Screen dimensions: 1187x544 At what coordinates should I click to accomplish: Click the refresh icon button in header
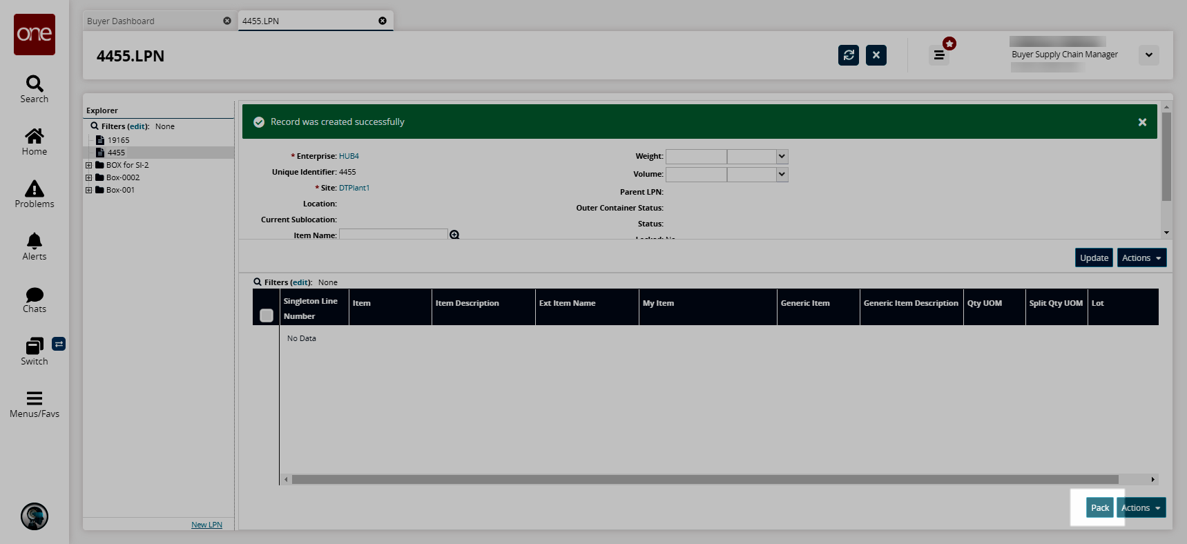(x=848, y=55)
